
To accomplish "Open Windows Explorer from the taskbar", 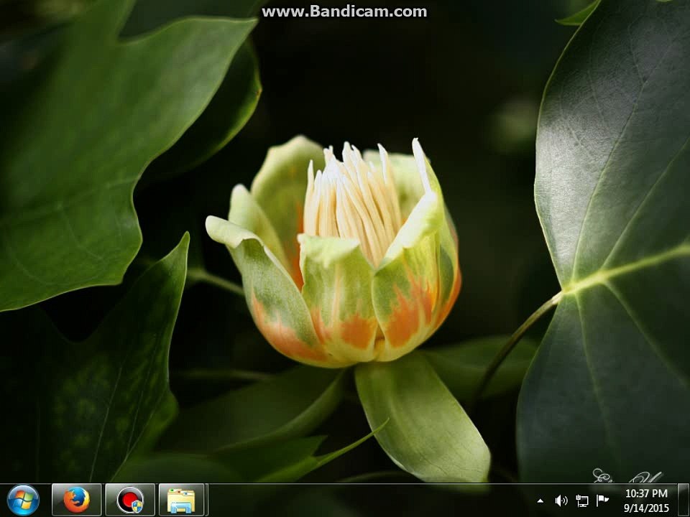I will point(181,500).
